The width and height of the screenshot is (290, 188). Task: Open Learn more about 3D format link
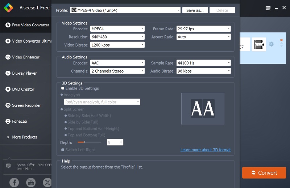click(x=206, y=150)
